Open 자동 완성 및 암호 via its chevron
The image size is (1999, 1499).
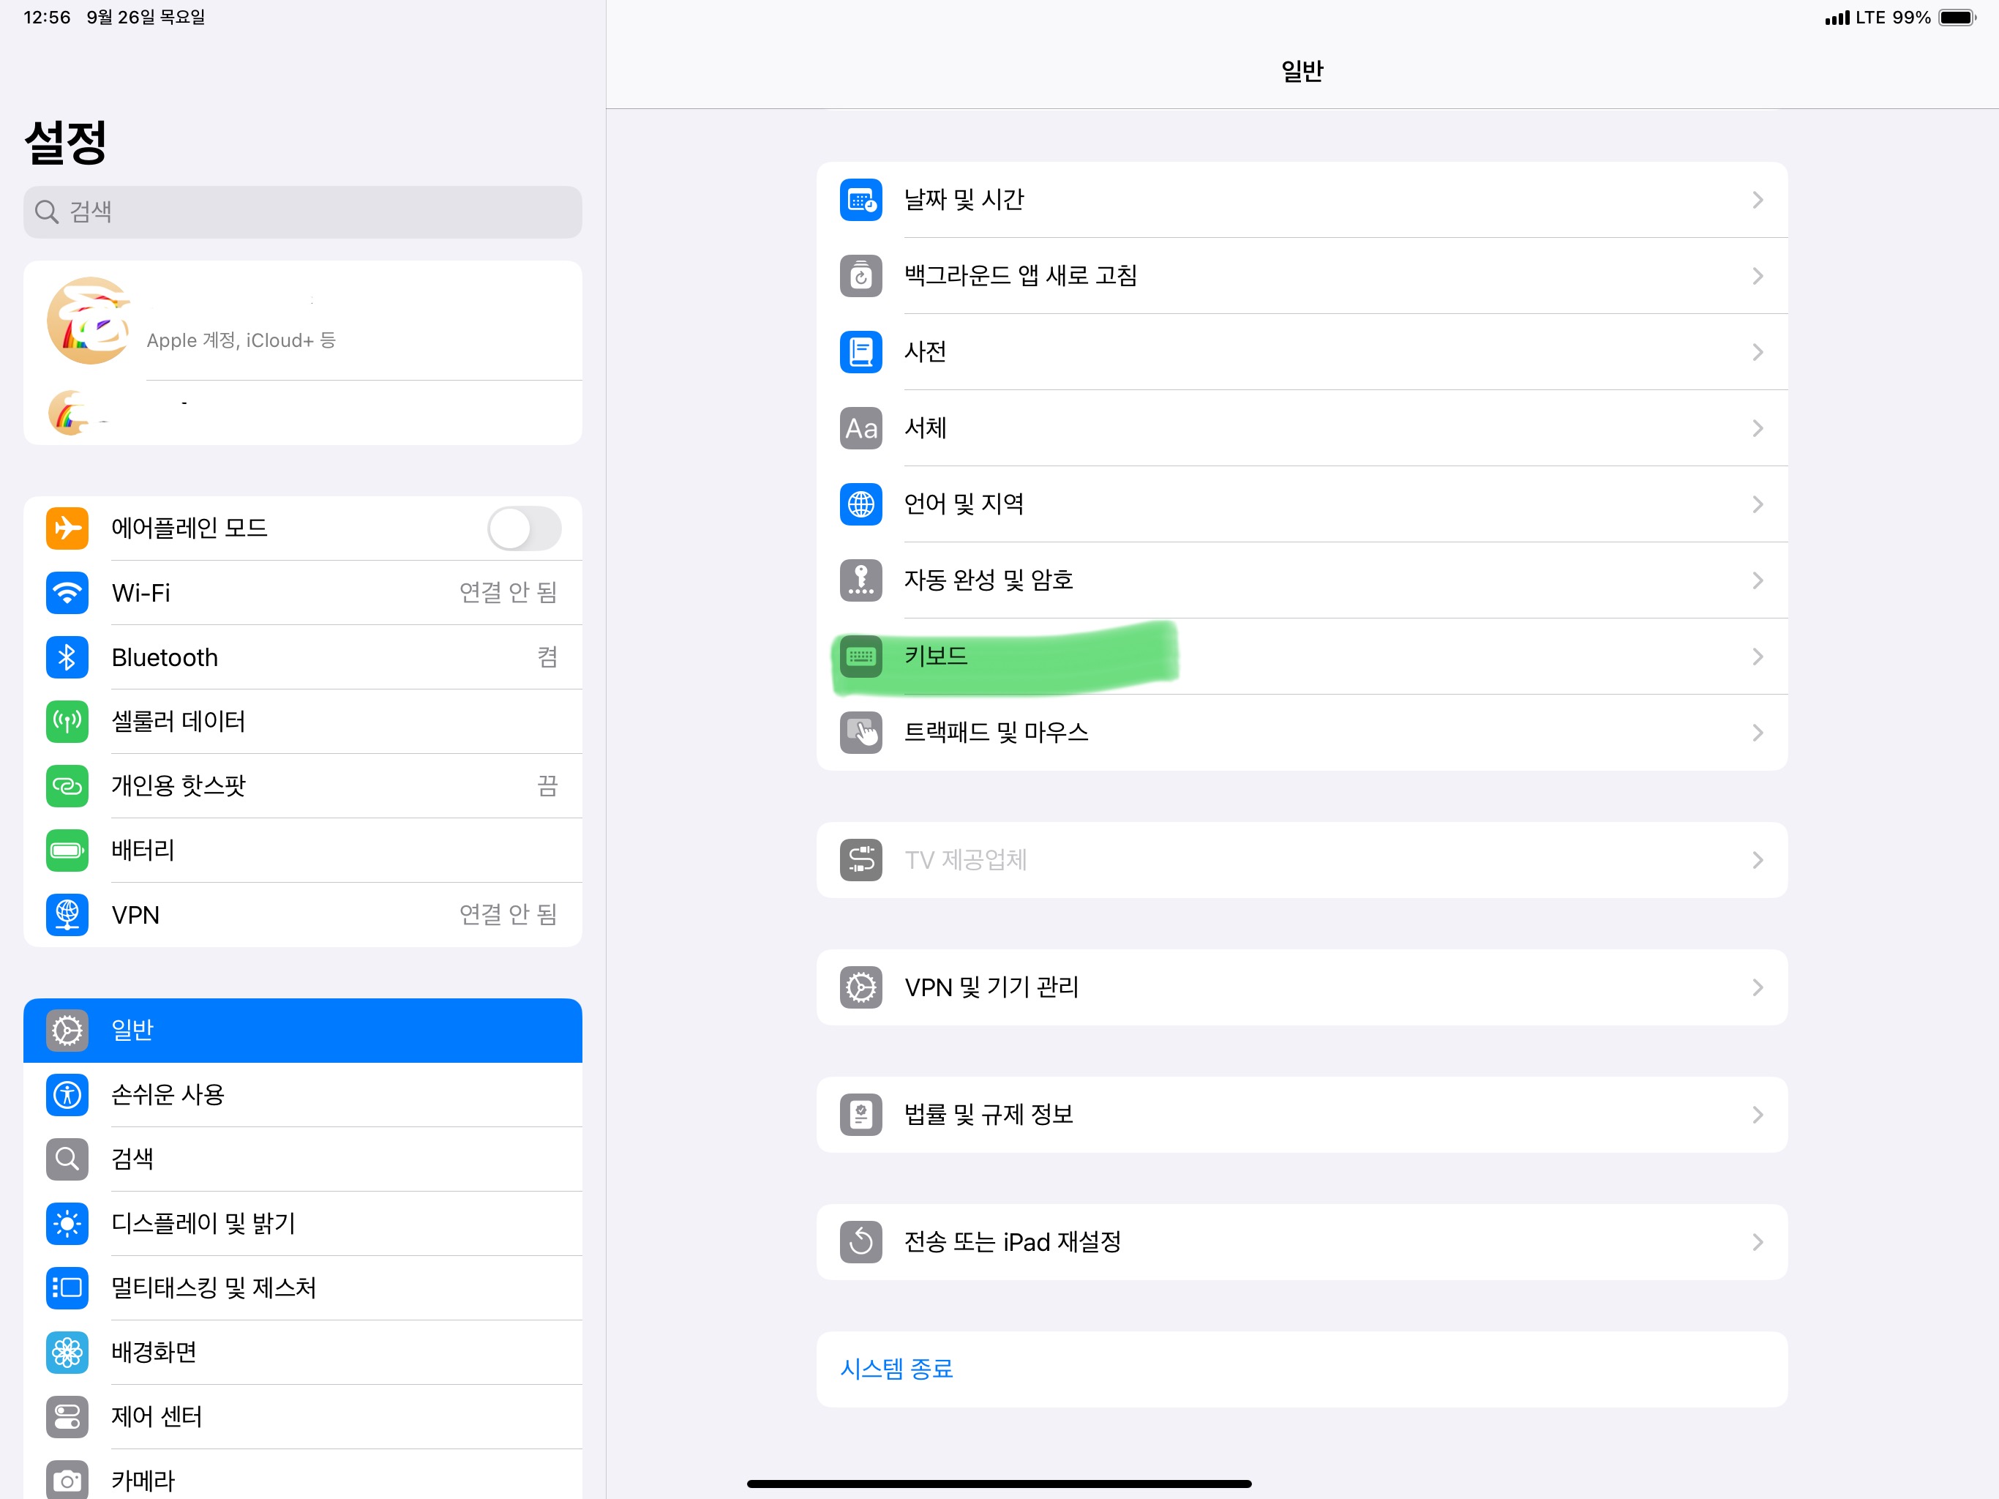[x=1758, y=580]
